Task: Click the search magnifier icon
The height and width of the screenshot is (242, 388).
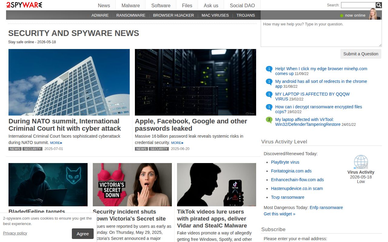Action: click(379, 5)
